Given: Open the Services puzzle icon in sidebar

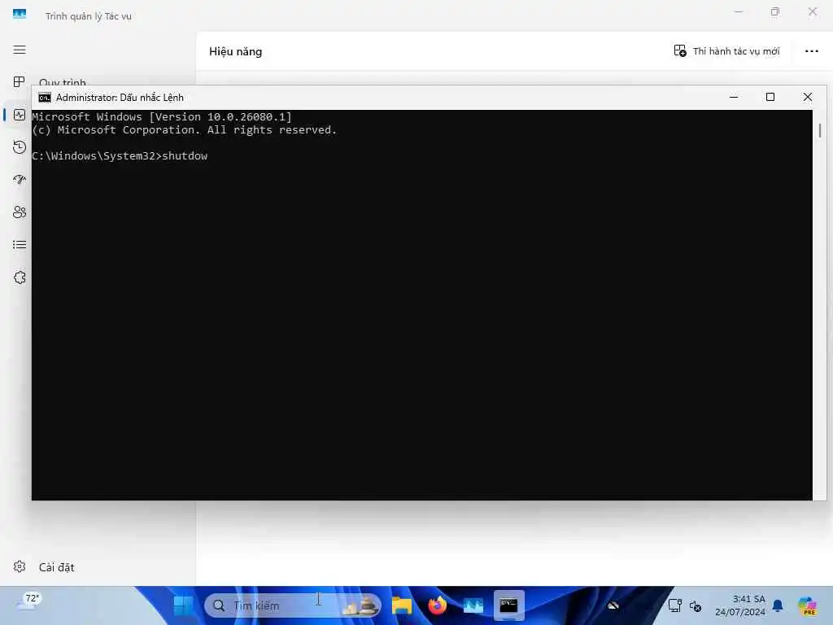Looking at the screenshot, I should coord(20,278).
